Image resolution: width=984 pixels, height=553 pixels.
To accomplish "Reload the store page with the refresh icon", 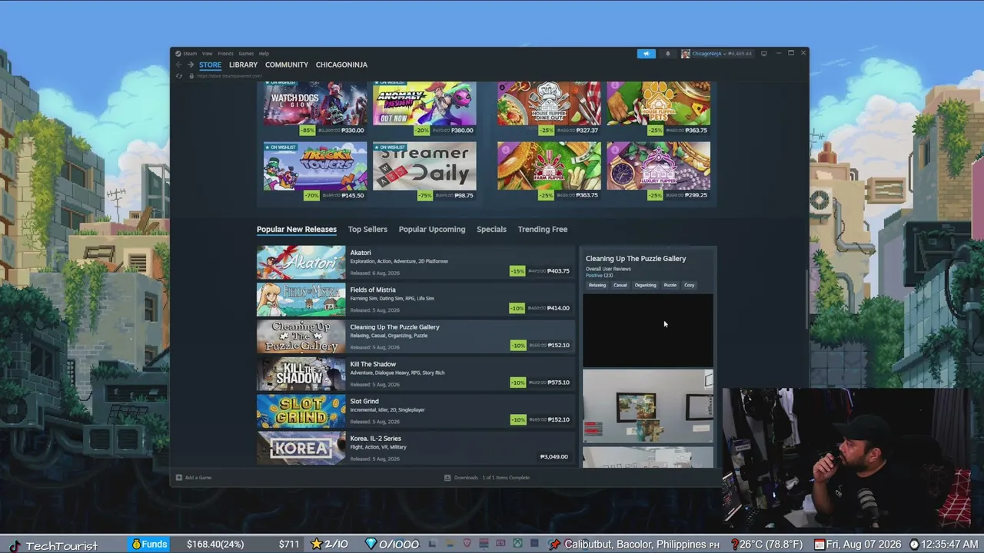I will click(179, 75).
